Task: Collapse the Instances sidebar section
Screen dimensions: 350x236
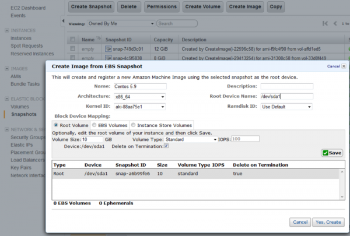Action: (x=5, y=29)
